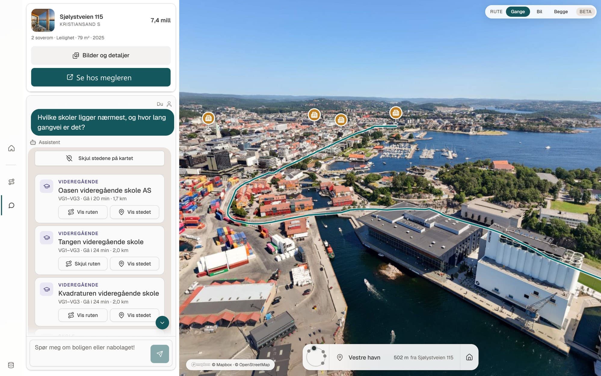
Task: Click Se hos megleren button
Action: click(101, 77)
